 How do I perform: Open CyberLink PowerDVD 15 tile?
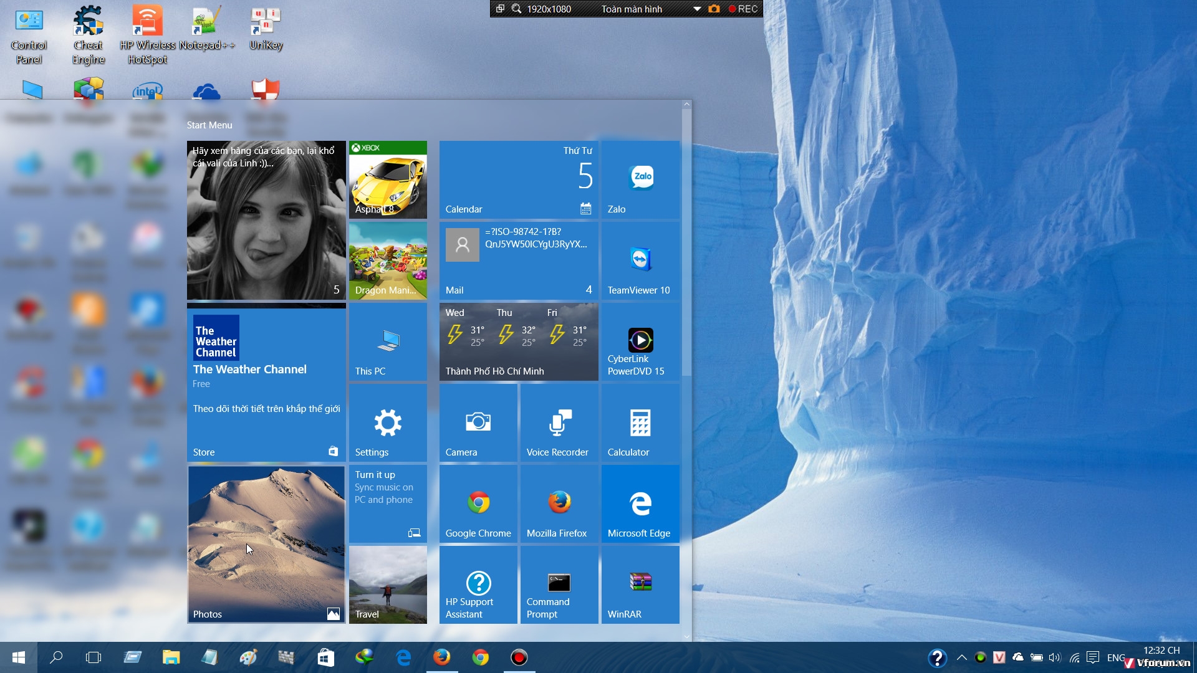pos(640,341)
